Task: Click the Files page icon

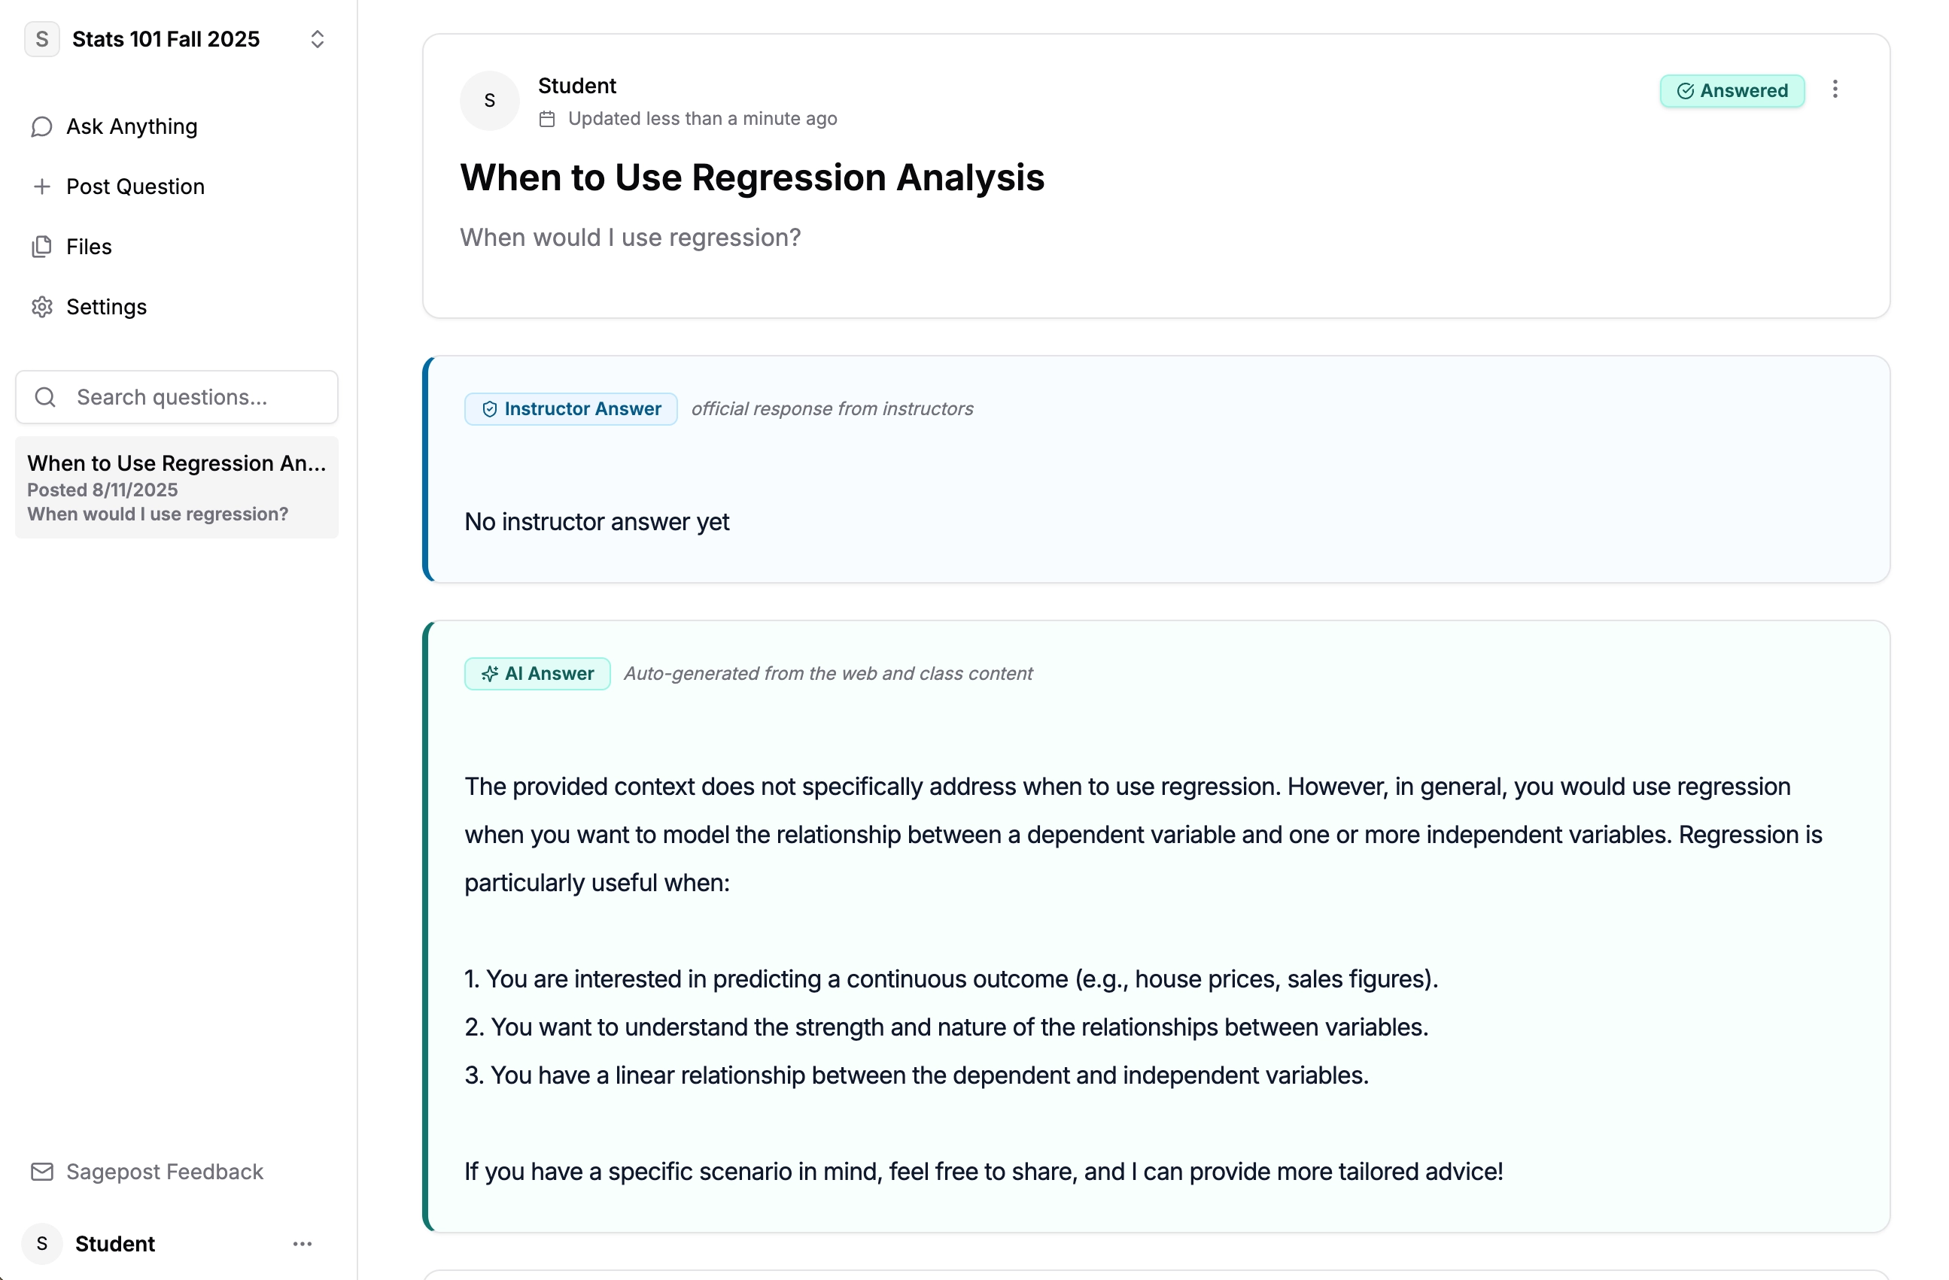Action: [42, 247]
